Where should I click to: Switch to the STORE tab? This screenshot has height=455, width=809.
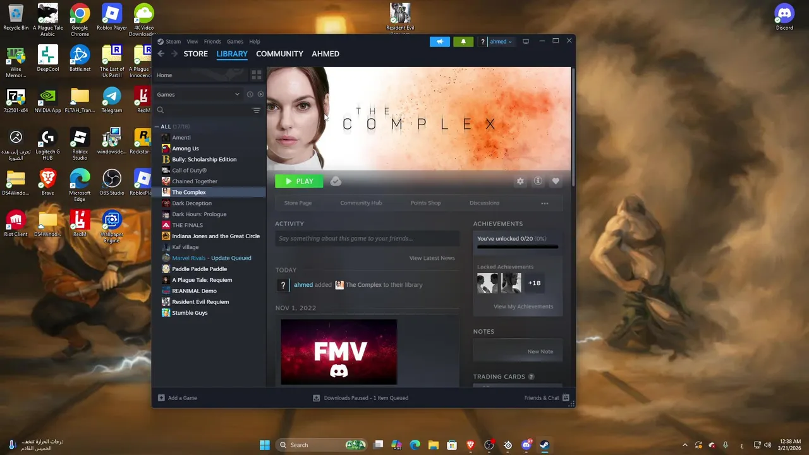(195, 54)
